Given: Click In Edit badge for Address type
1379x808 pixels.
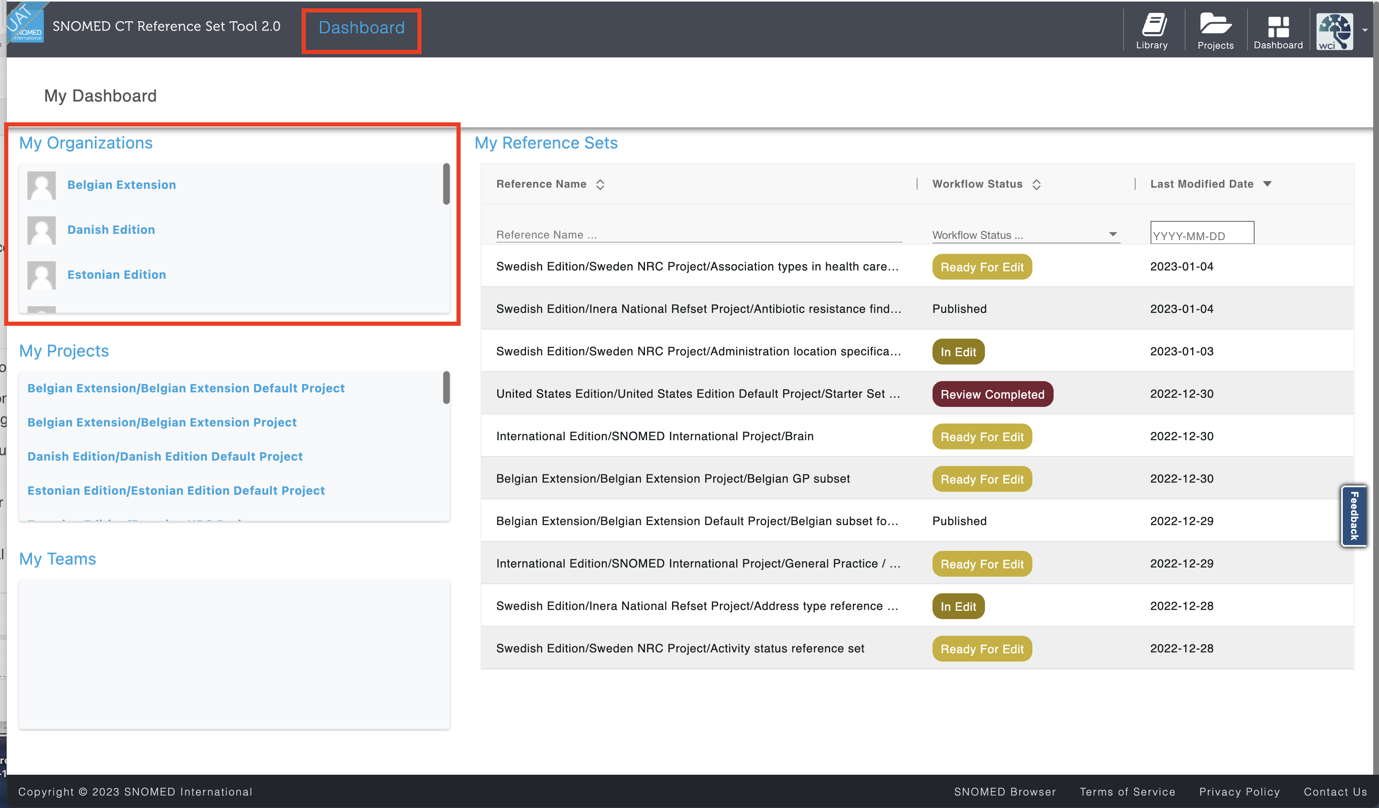Looking at the screenshot, I should 958,606.
